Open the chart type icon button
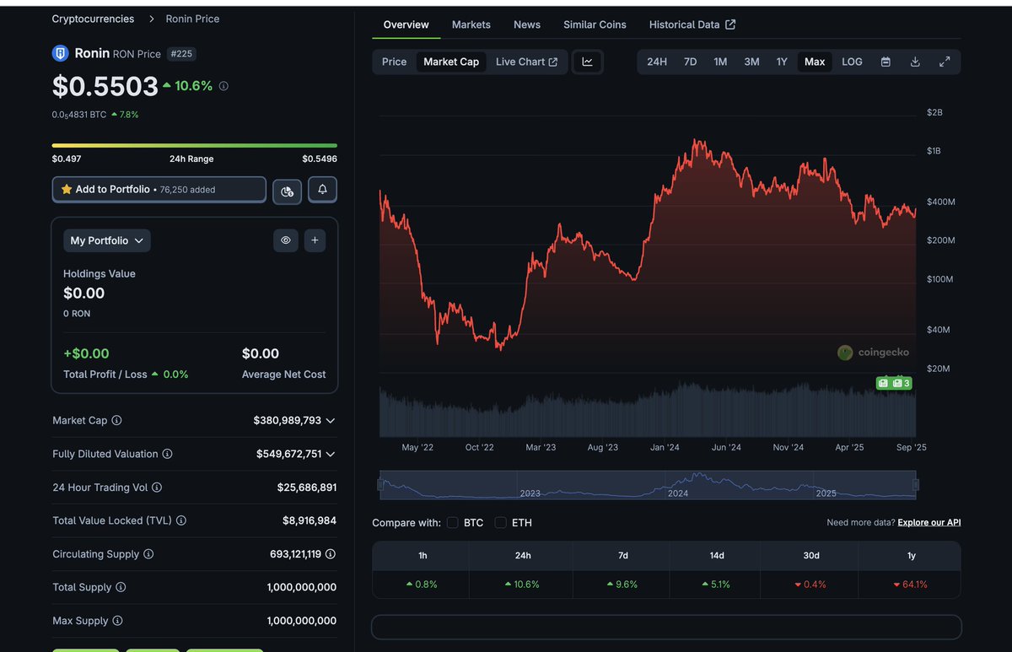Image resolution: width=1012 pixels, height=652 pixels. (x=588, y=62)
